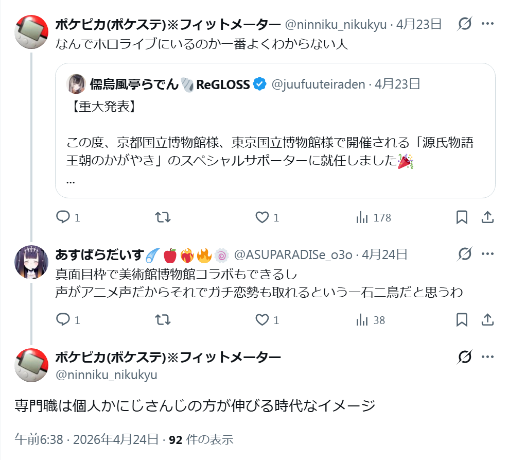508x460 pixels.
Task: View あすぱらだいす's profile picture
Action: pyautogui.click(x=32, y=262)
